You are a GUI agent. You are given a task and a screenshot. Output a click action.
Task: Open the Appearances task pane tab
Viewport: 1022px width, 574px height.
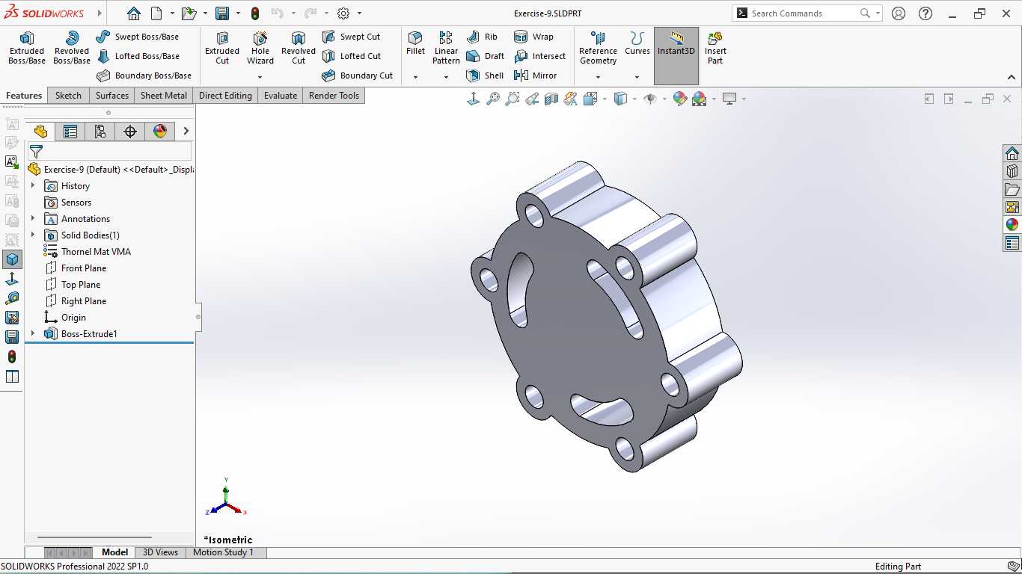(x=1012, y=225)
